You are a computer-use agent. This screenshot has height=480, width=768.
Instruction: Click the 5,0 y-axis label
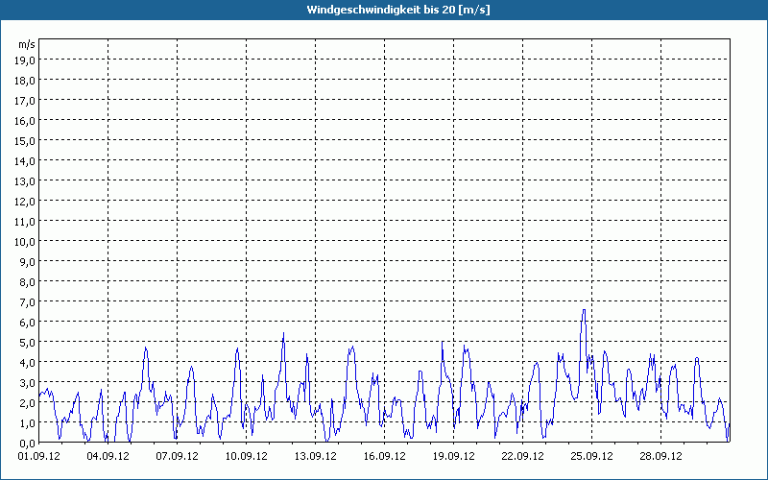coord(27,343)
